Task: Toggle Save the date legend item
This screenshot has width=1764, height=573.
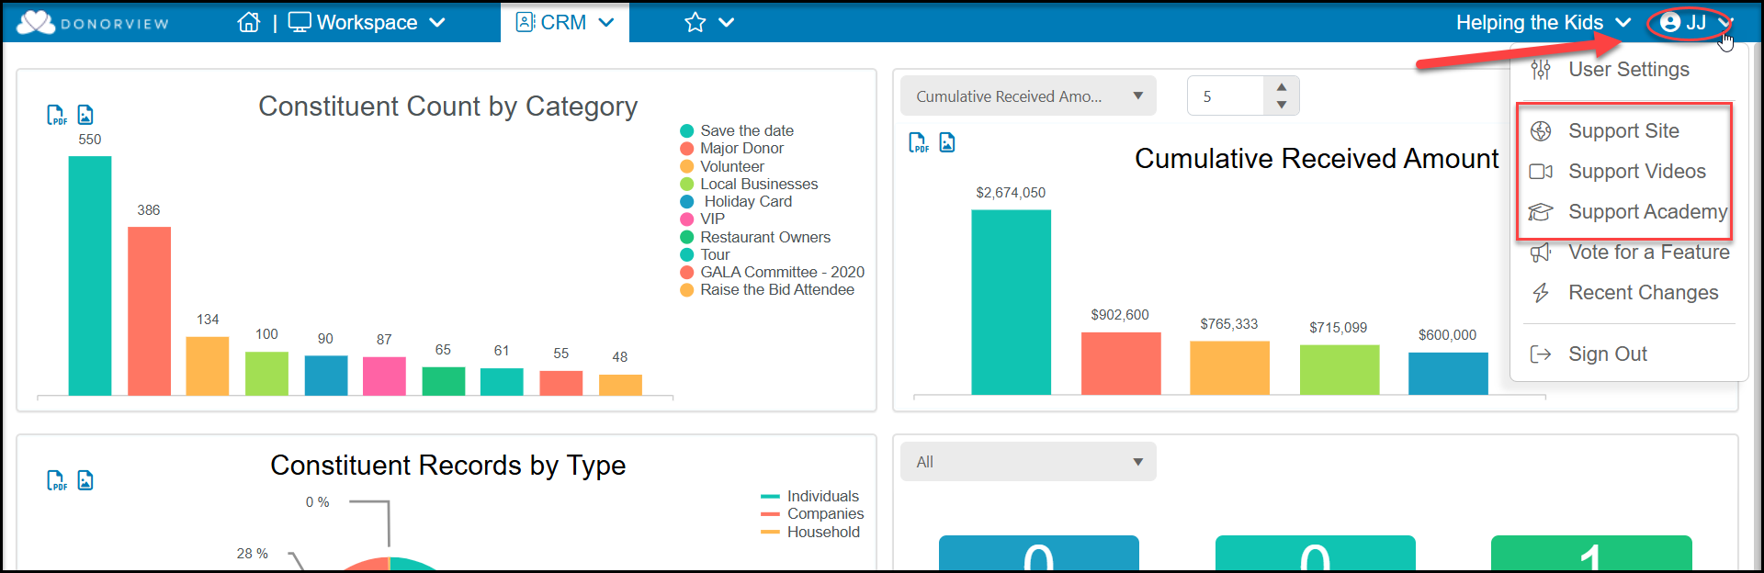Action: point(737,131)
